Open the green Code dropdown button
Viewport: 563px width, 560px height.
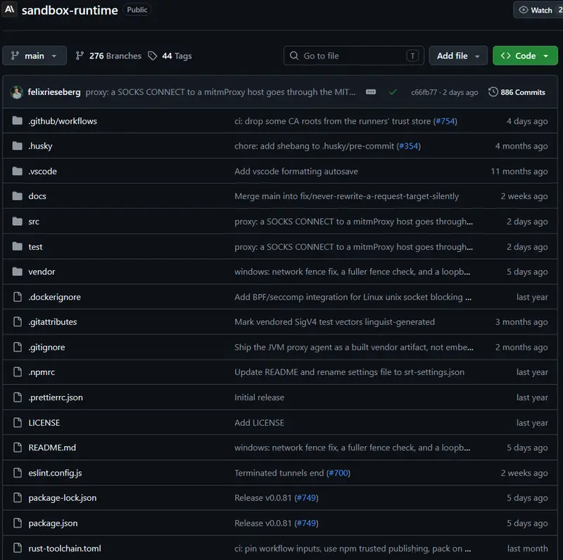click(525, 56)
